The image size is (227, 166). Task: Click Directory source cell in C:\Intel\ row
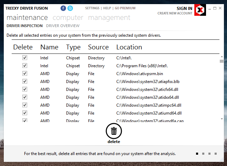coord(96,58)
